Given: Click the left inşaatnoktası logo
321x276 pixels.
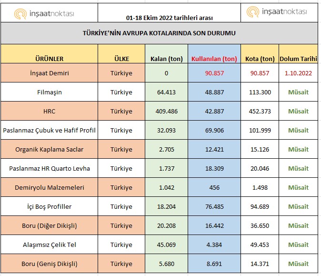Looking at the screenshot, I should pos(44,14).
